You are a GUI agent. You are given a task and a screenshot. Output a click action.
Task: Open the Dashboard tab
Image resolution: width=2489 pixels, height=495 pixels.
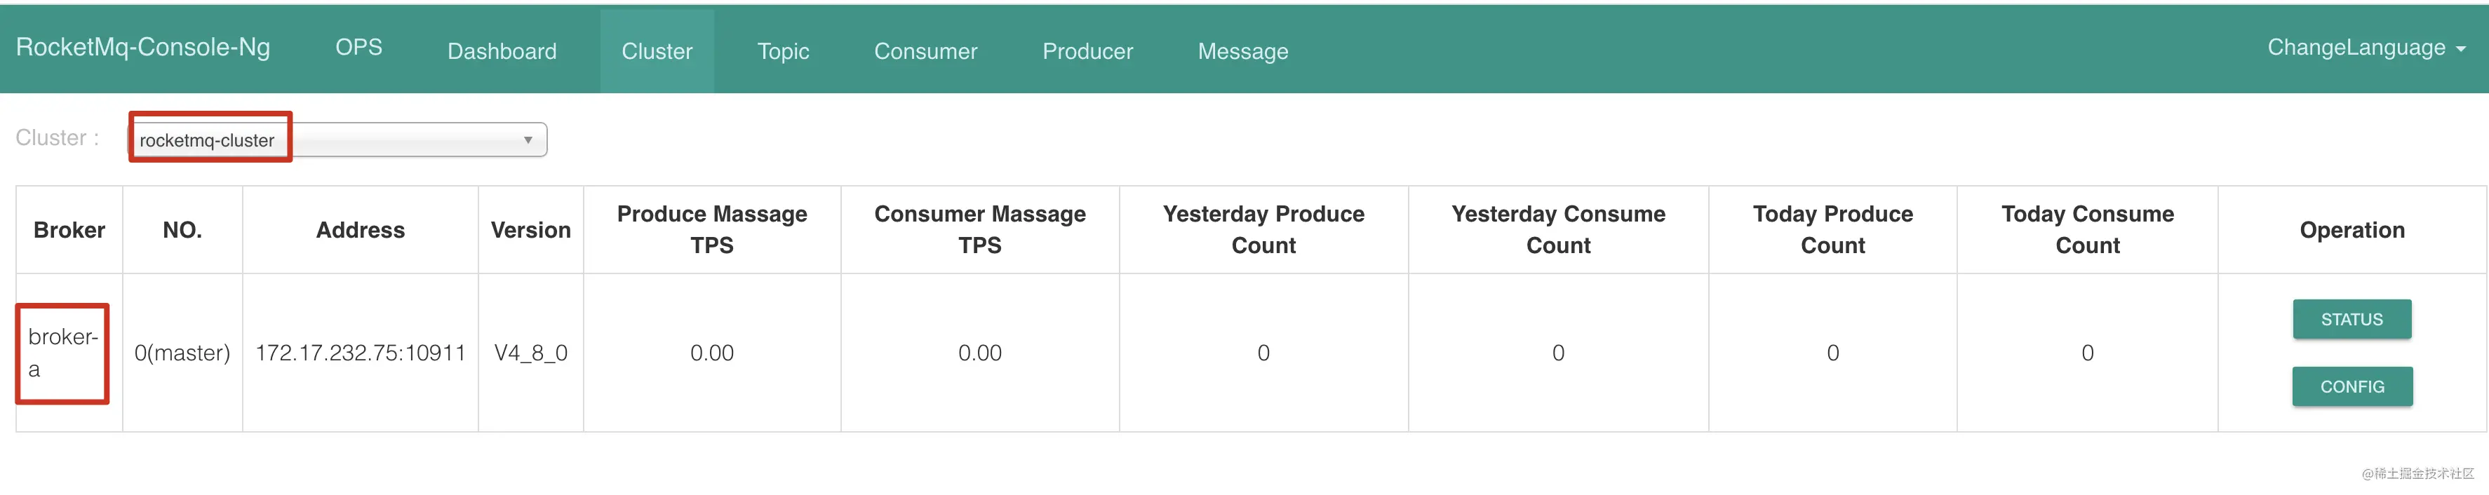[x=502, y=51]
